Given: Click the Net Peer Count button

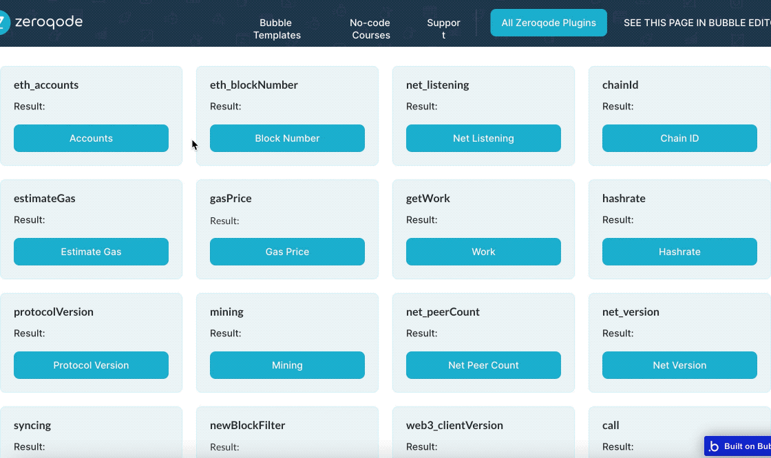Looking at the screenshot, I should click(x=483, y=365).
